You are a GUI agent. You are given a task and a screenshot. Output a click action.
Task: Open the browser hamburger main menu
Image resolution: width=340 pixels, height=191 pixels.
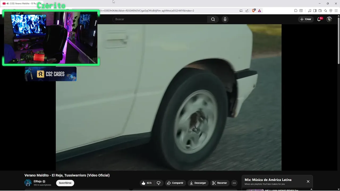336,11
